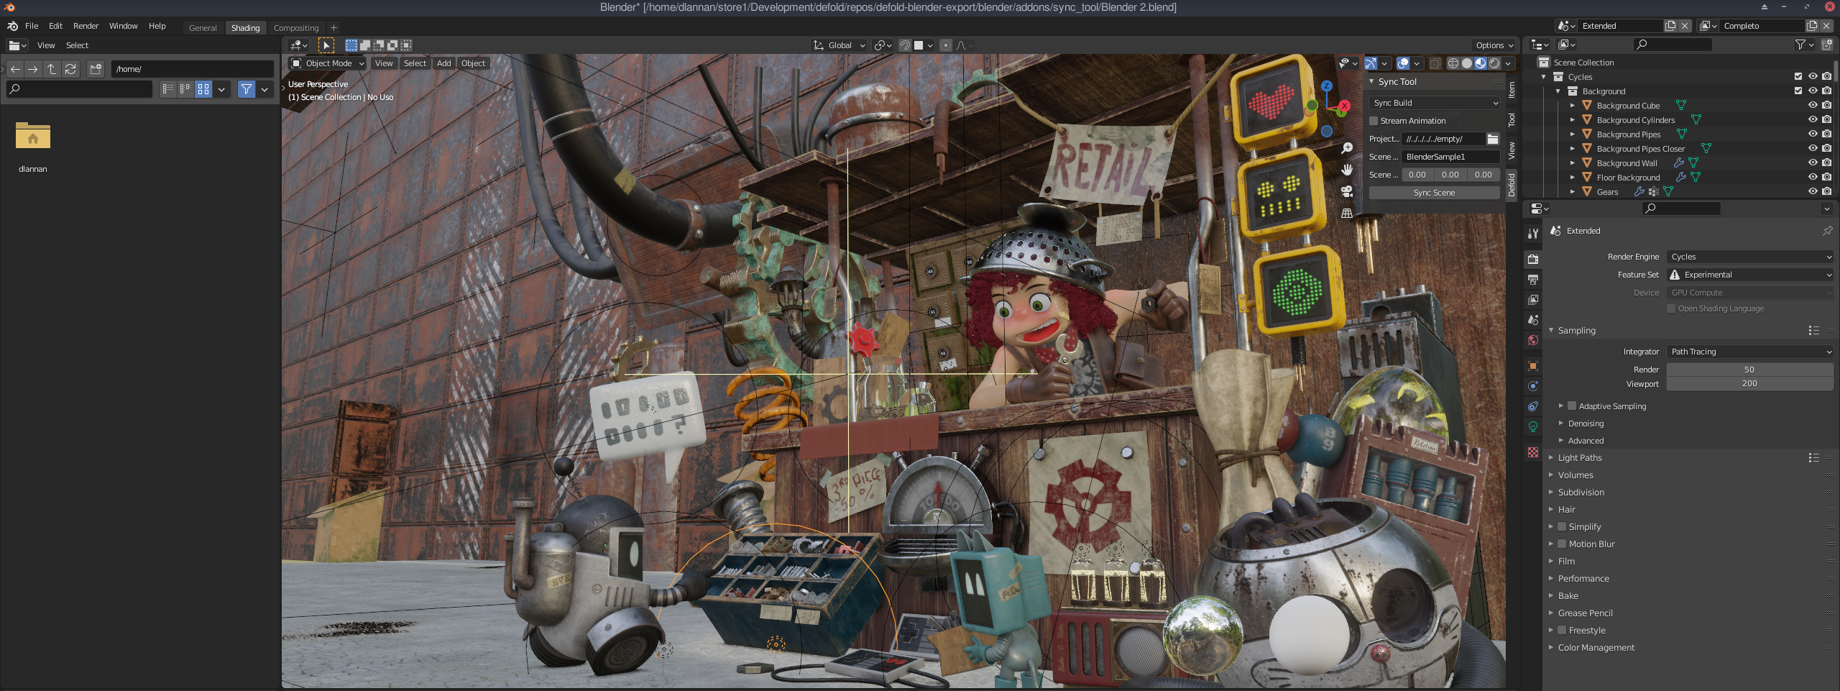The width and height of the screenshot is (1840, 691).
Task: Toggle the file browser filter funnel
Action: [247, 89]
